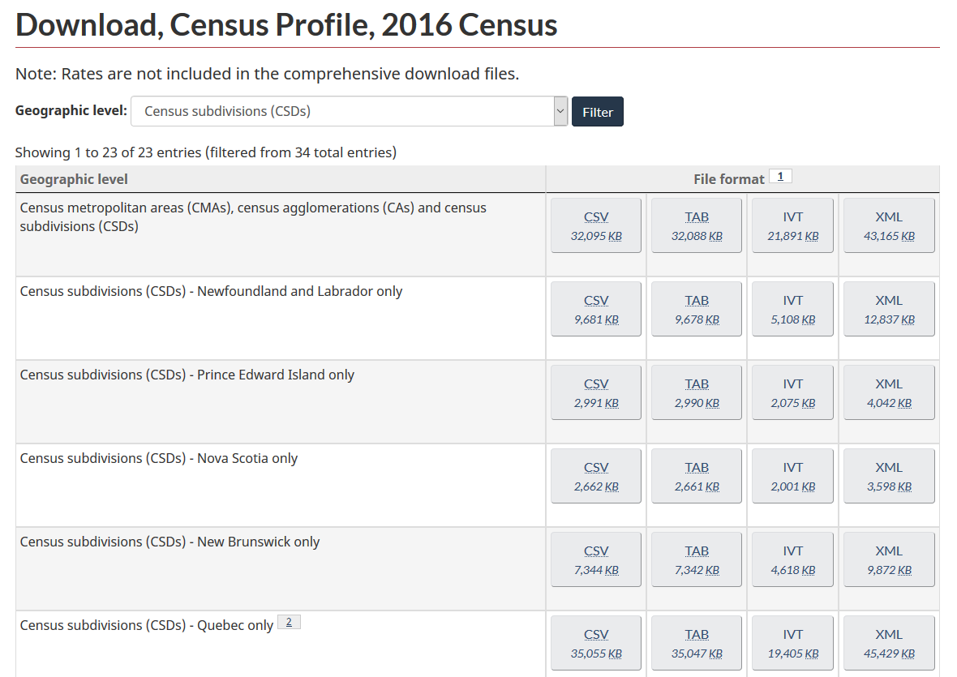
Task: Open footnote 1 beside File format
Action: point(780,176)
